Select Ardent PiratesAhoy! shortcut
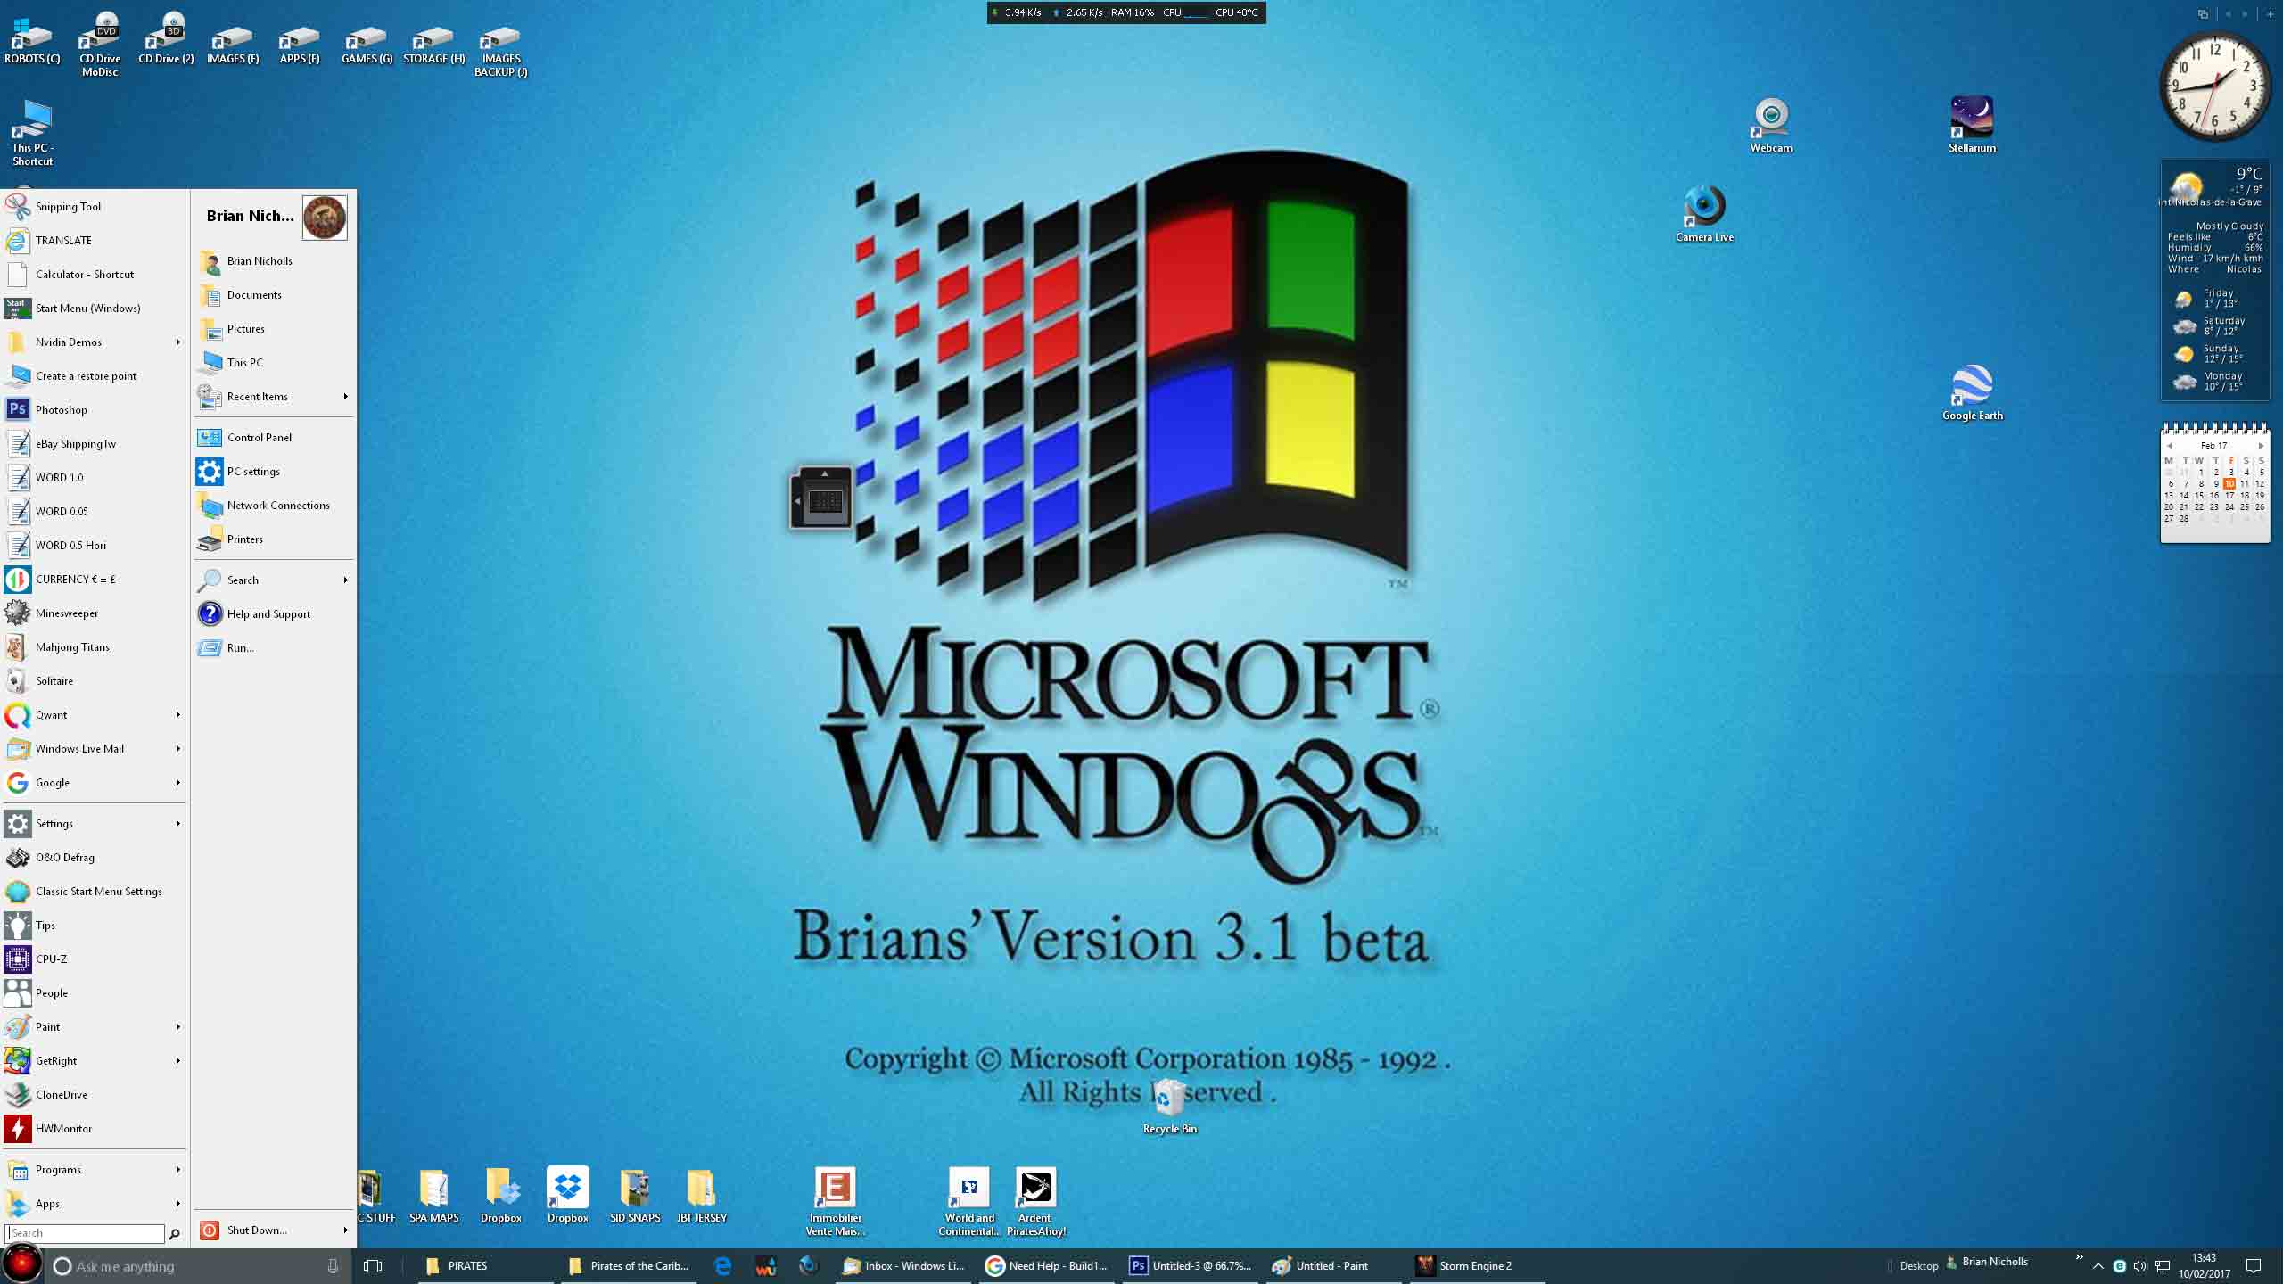 click(1035, 1201)
